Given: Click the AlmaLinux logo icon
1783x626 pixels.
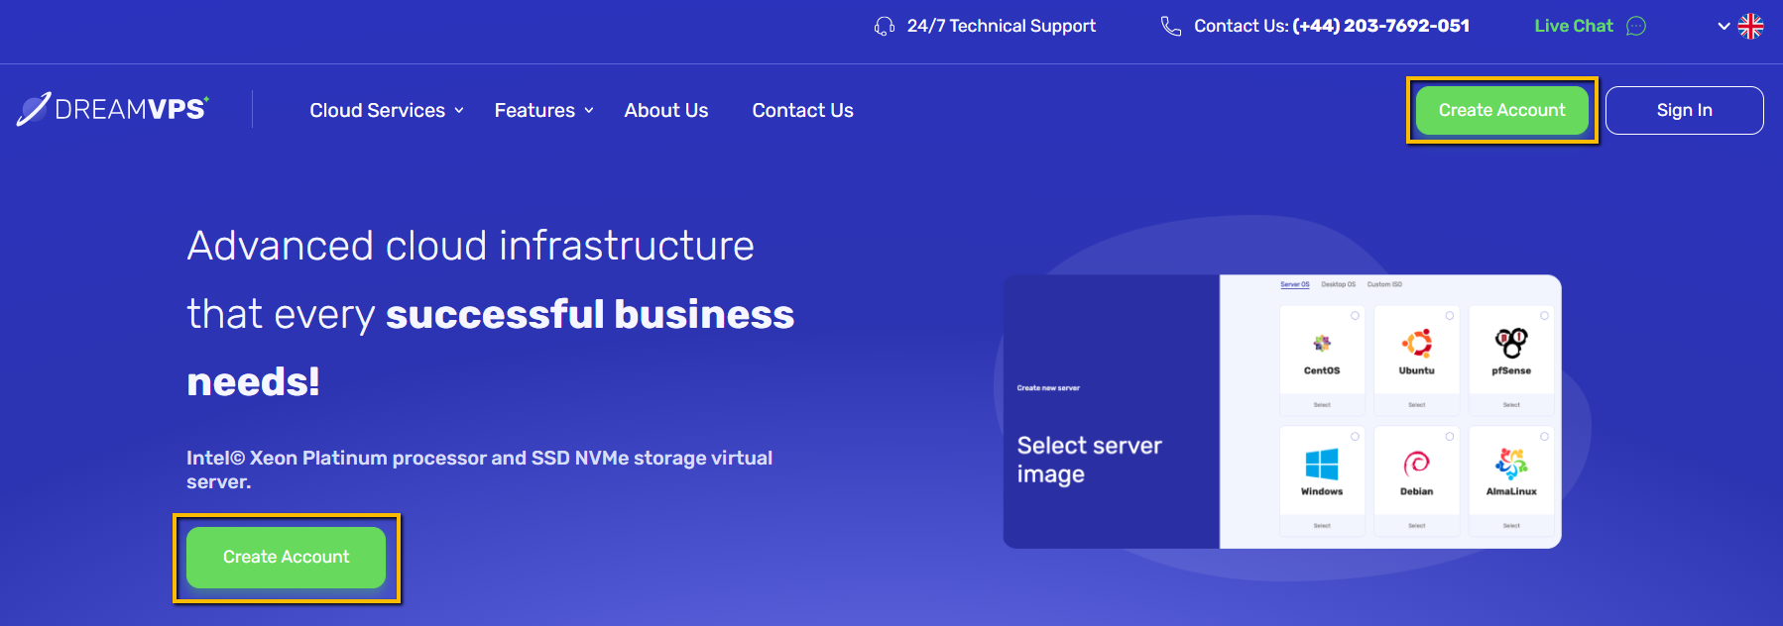Looking at the screenshot, I should pyautogui.click(x=1511, y=464).
